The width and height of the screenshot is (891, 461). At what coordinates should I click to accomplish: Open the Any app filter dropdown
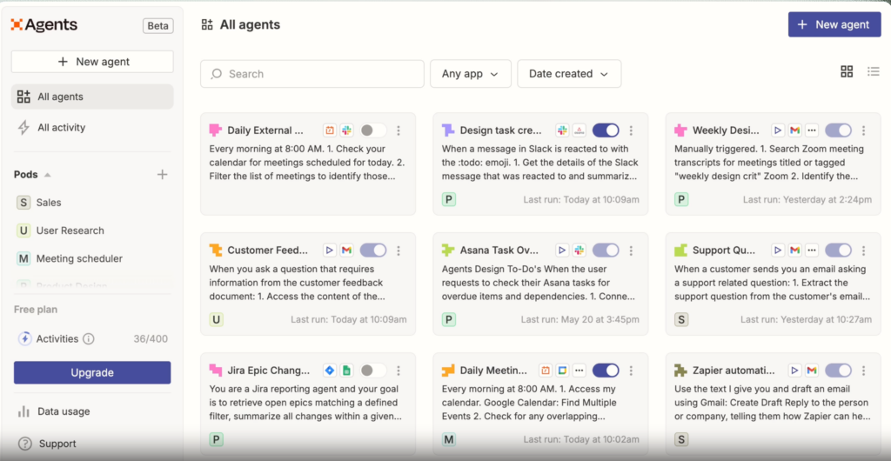click(471, 74)
